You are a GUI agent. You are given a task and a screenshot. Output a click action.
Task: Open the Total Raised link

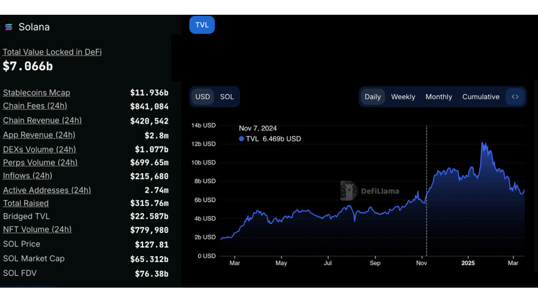(x=26, y=203)
